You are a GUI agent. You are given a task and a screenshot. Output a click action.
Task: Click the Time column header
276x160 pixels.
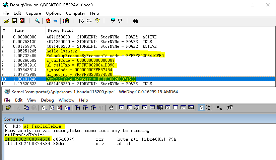[29, 30]
